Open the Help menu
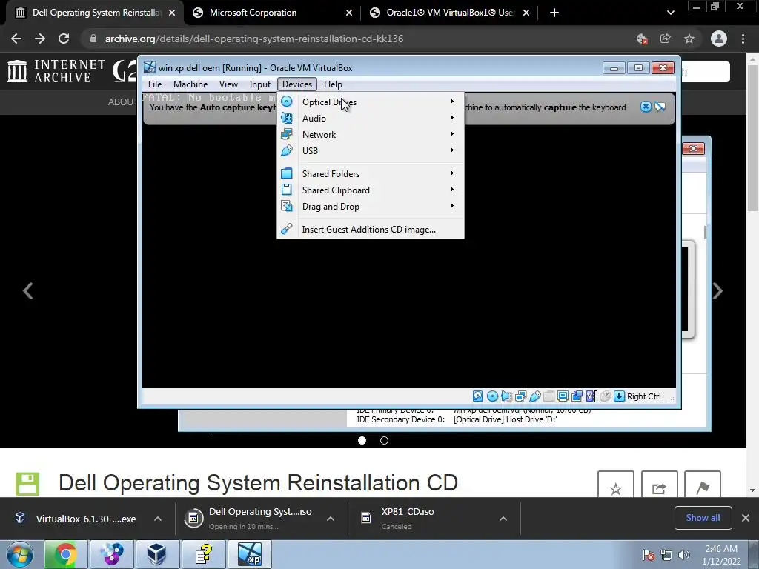Image resolution: width=759 pixels, height=569 pixels. pyautogui.click(x=333, y=84)
